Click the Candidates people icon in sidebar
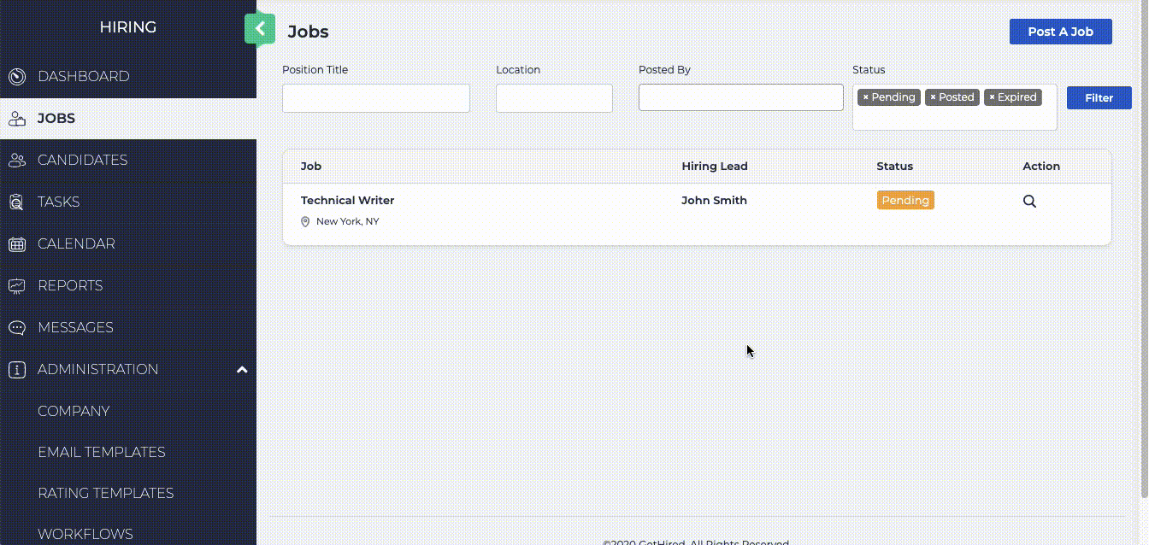 pos(17,161)
